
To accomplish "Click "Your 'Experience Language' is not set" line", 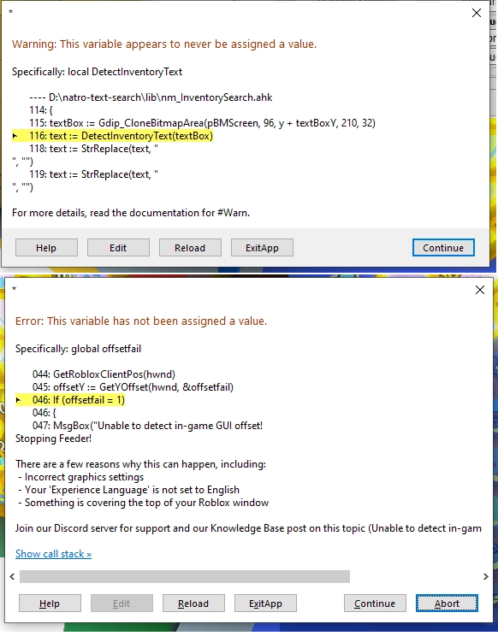I will (x=128, y=490).
